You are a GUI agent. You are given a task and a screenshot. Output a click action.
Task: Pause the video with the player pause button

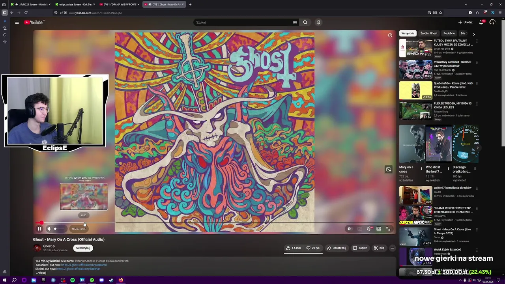tap(39, 229)
